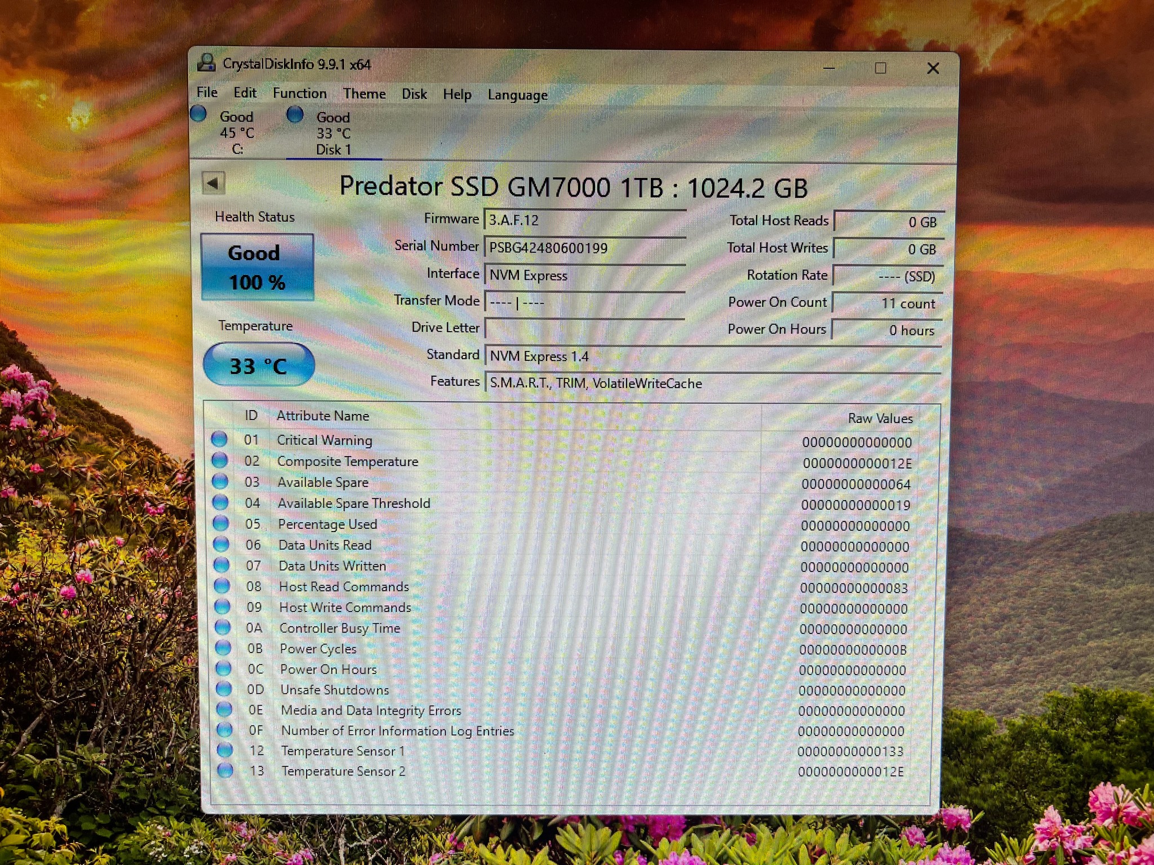Screen dimensions: 1154x865
Task: Click the status dot beside Temperature Sensor 2
Action: click(225, 770)
